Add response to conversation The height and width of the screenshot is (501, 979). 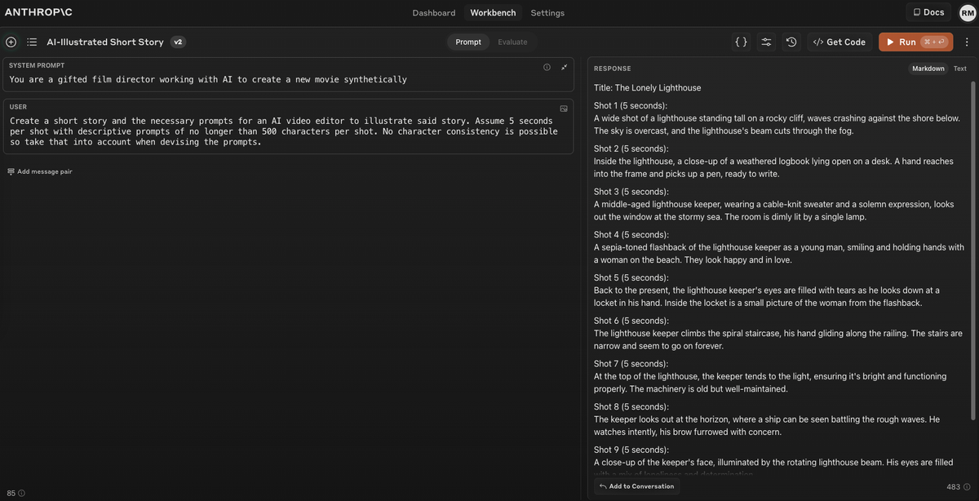[637, 485]
